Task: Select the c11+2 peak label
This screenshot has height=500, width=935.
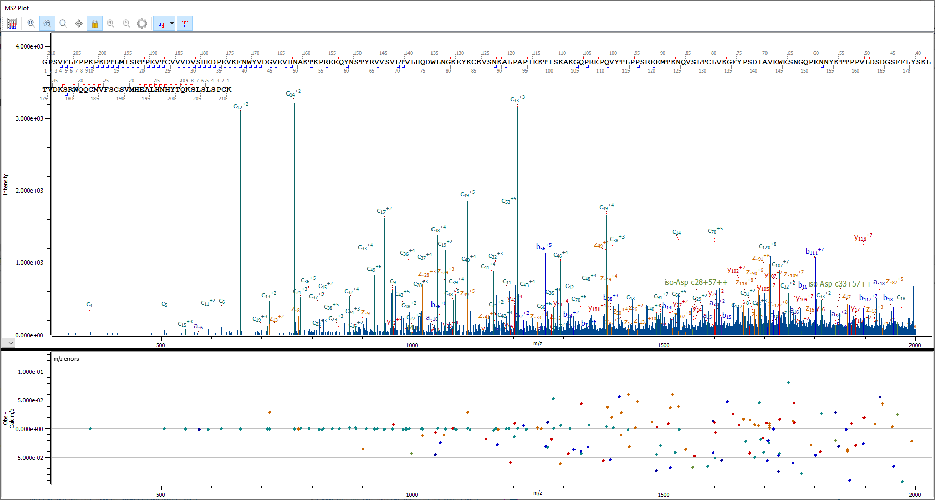Action: (x=208, y=302)
